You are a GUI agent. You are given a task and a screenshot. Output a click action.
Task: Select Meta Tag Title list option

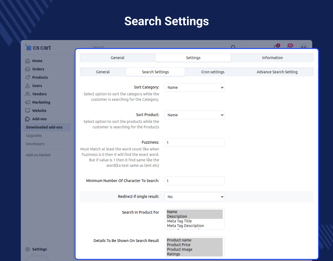tap(179, 221)
